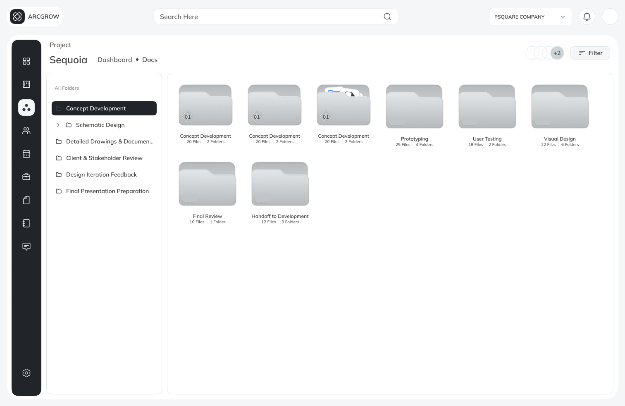Click in the Search Here field
625x406 pixels.
click(x=269, y=17)
